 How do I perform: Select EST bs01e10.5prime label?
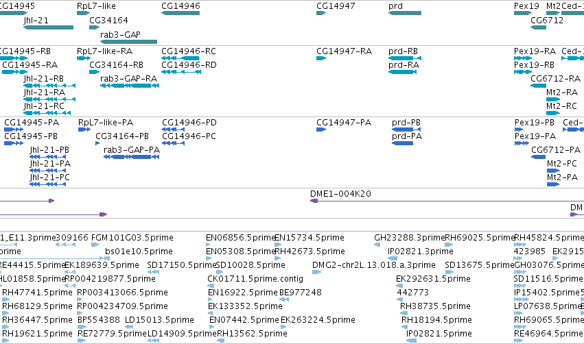point(139,251)
